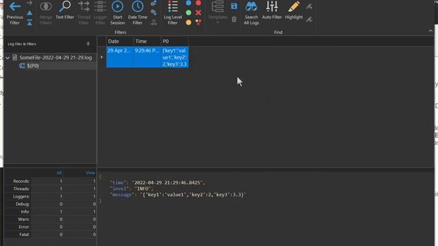The width and height of the screenshot is (438, 246).
Task: Click the Threads: statistics label
Action: (21, 189)
